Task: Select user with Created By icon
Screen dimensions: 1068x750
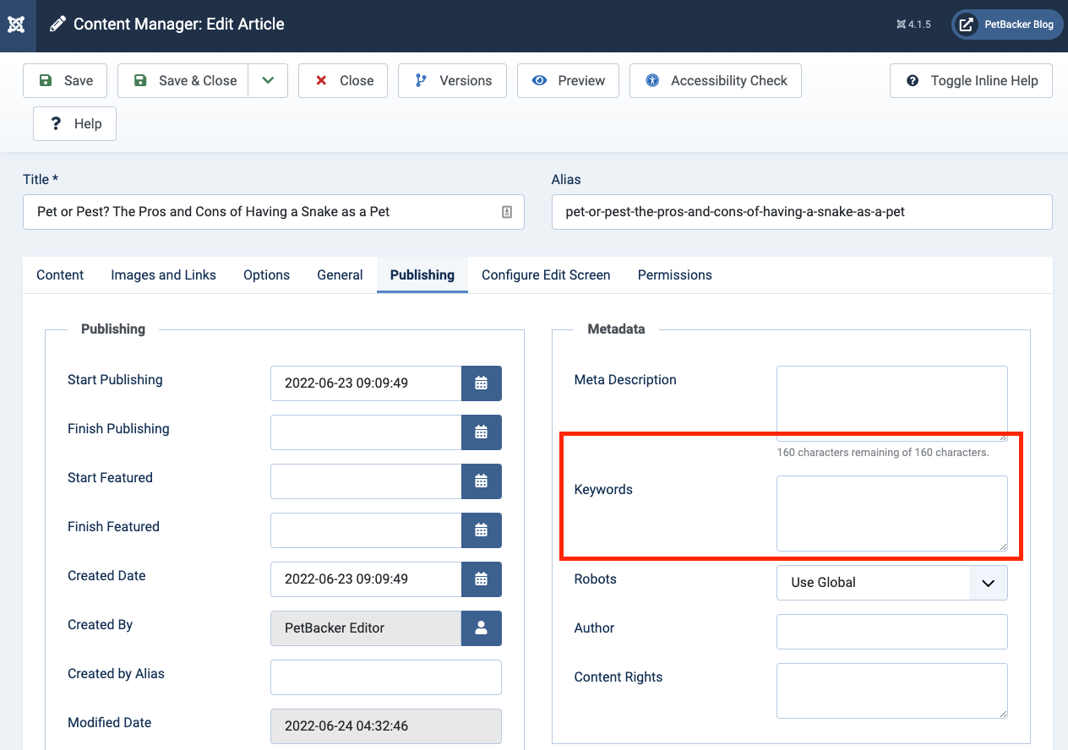Action: tap(481, 628)
